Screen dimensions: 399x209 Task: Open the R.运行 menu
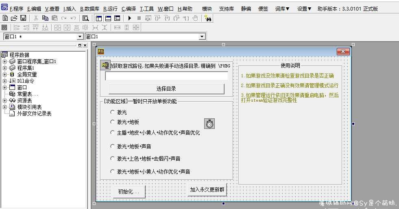[111, 9]
